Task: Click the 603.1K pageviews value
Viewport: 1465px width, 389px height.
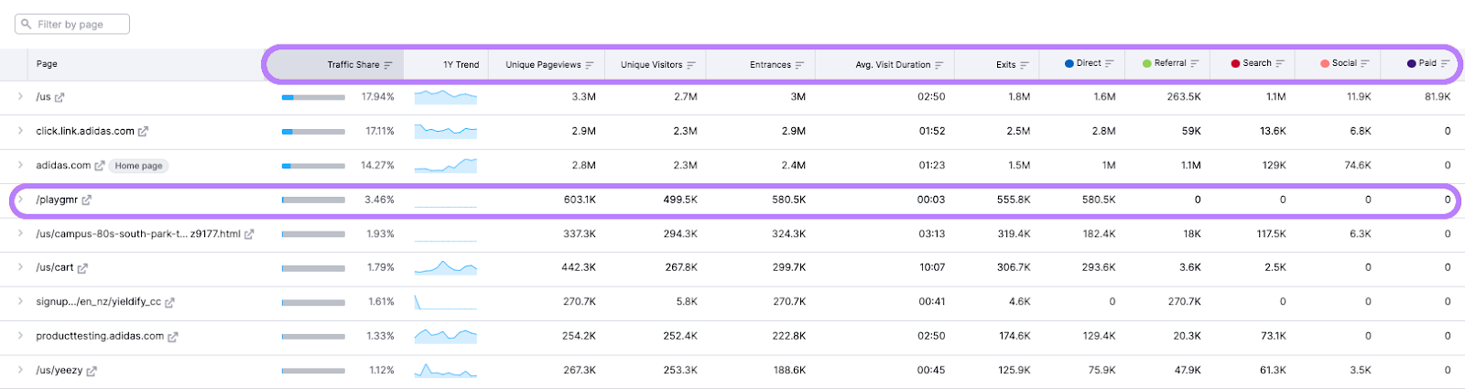Action: pyautogui.click(x=579, y=200)
